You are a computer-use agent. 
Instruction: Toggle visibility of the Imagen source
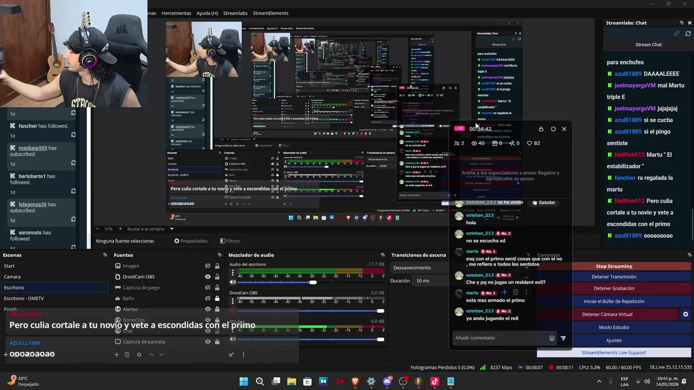[208, 266]
